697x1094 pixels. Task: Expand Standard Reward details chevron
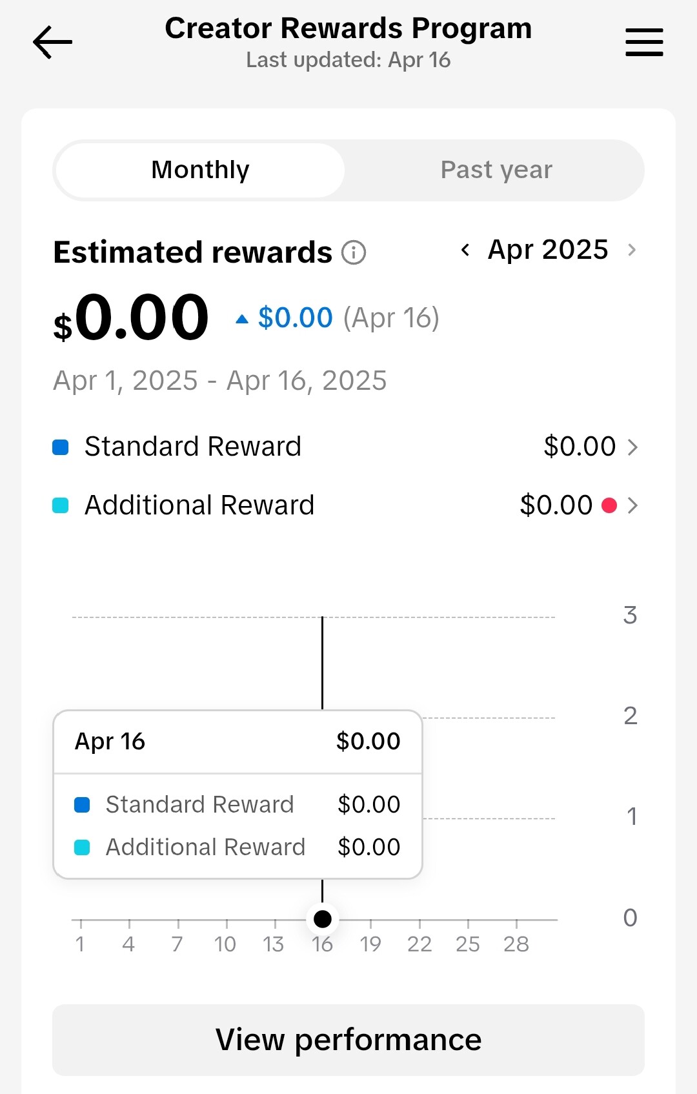pyautogui.click(x=632, y=447)
